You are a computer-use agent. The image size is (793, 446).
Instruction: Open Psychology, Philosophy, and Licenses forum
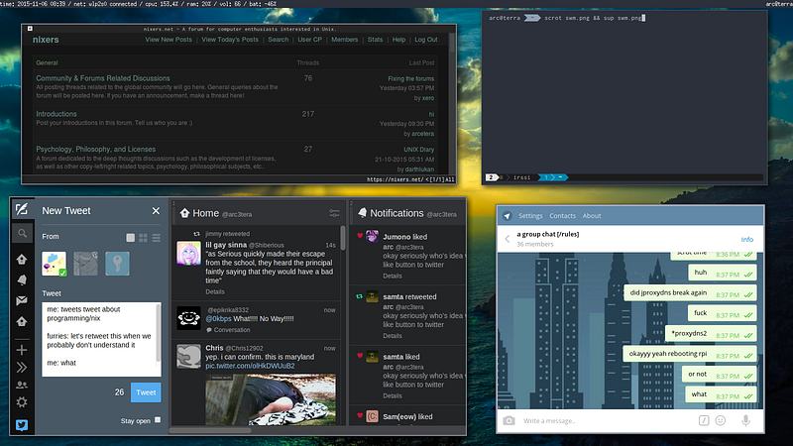95,150
